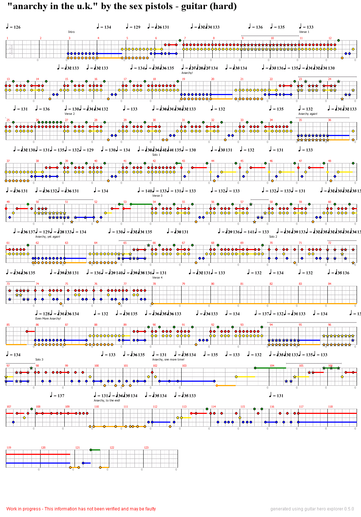Image resolution: width=361 pixels, height=517 pixels.
Task: Jump to measure number 35
Action: pyautogui.click(x=300, y=120)
